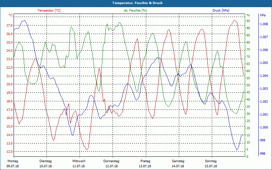272x170 pixels.
Task: Click the 95 humidity axis value
Action: (x=248, y=21)
